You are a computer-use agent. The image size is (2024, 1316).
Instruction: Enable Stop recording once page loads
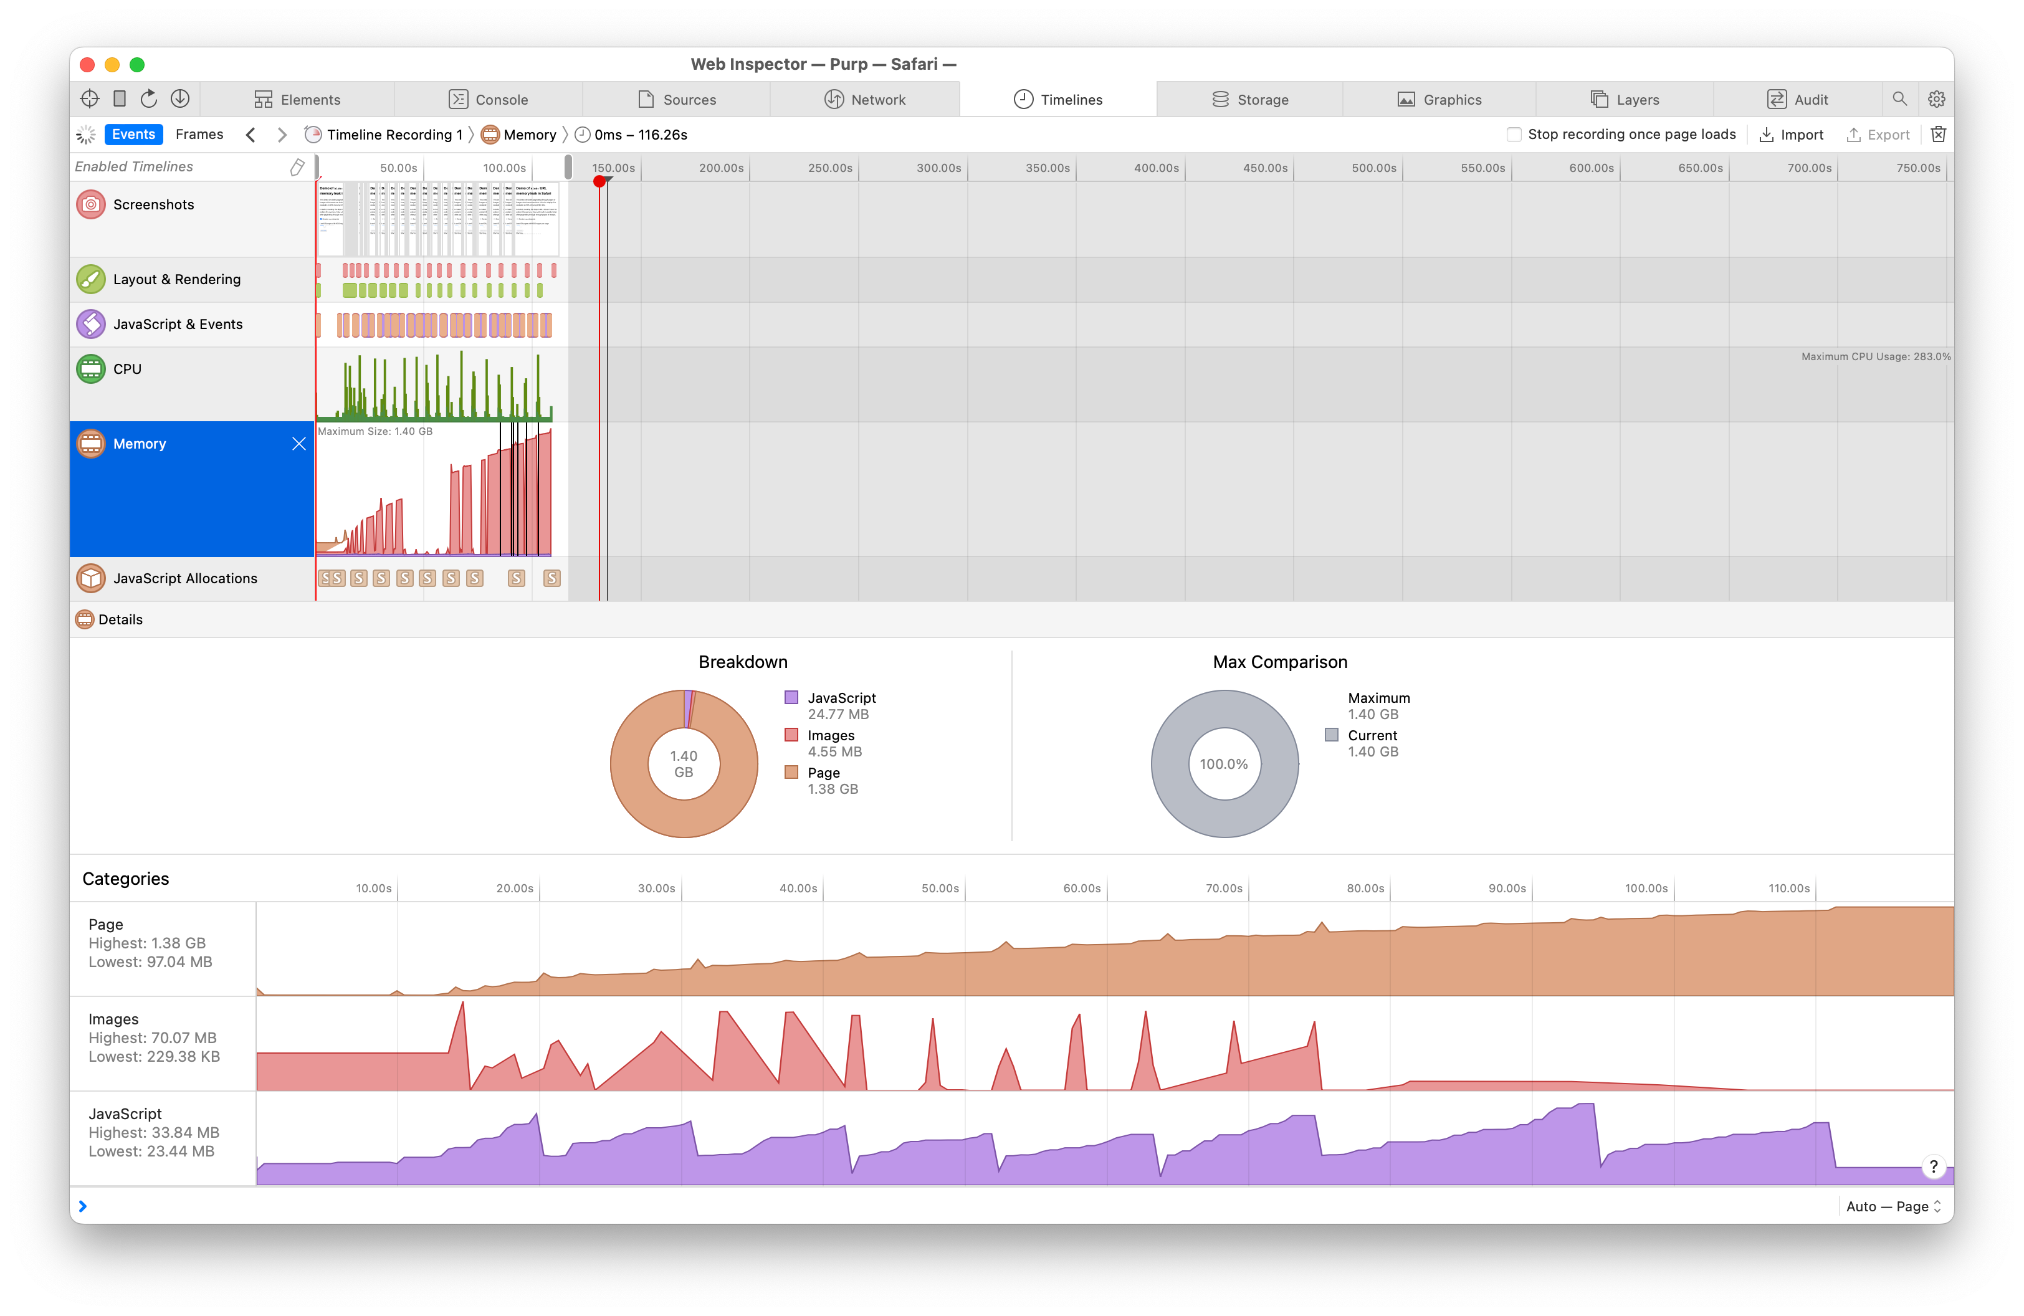[1514, 135]
